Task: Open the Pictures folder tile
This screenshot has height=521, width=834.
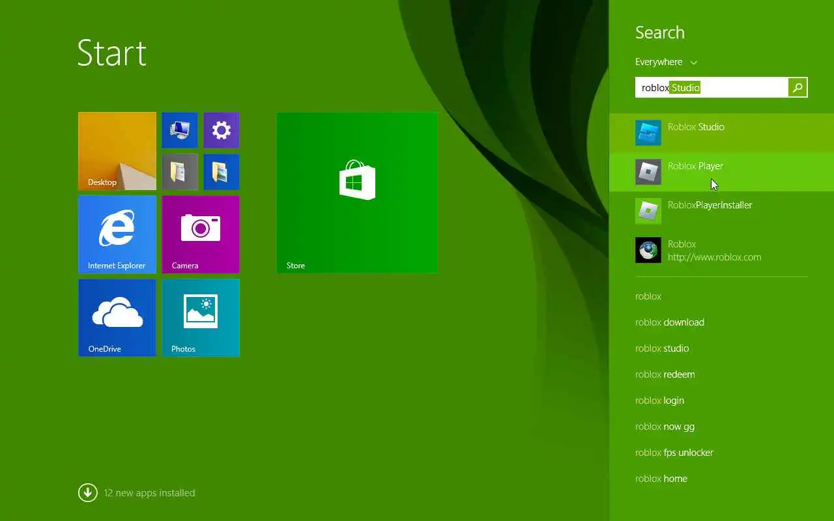Action: [x=222, y=172]
